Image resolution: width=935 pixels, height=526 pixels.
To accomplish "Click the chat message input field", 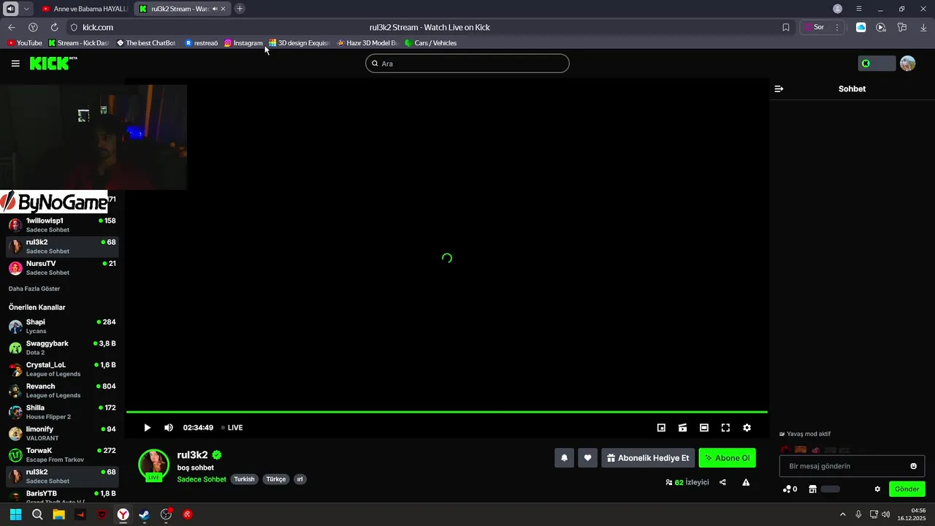I will coord(852,466).
